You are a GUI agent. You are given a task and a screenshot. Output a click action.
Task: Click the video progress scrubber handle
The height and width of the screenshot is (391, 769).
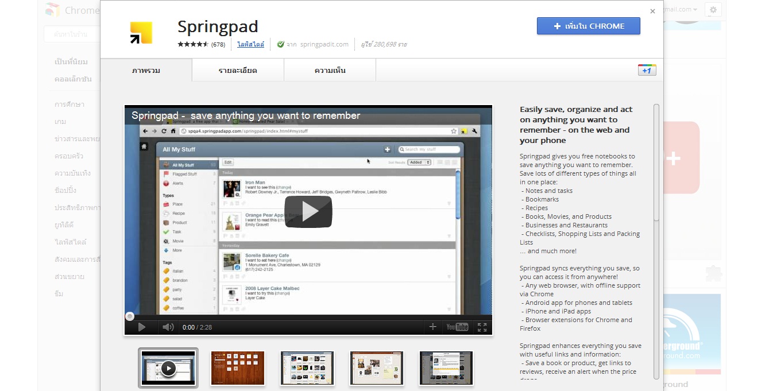click(130, 316)
